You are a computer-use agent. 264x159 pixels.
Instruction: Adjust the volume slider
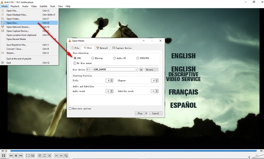(x=258, y=157)
